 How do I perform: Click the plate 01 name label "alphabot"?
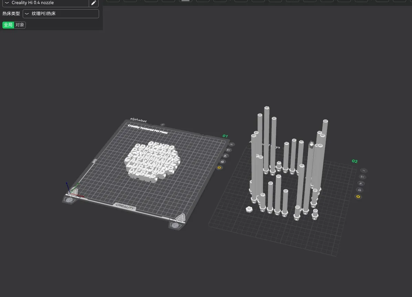pos(139,120)
